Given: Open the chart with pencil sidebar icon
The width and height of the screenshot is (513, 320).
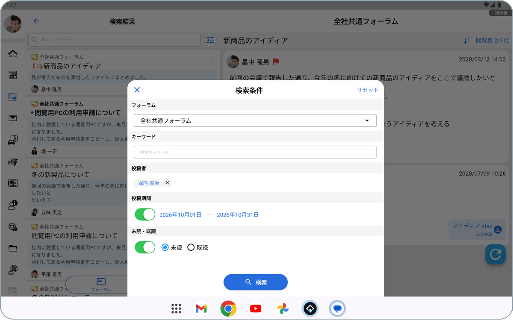Looking at the screenshot, I should click(13, 162).
